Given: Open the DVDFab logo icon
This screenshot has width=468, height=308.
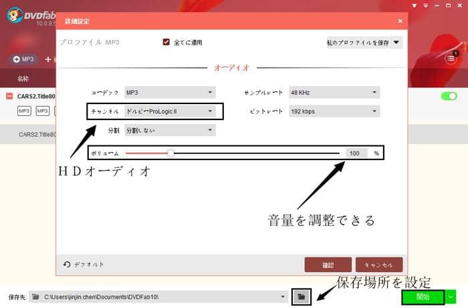Looking at the screenshot, I should [15, 15].
